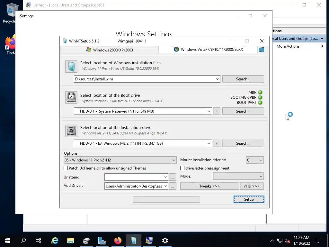Start installation with Setup button
329x247 pixels.
pyautogui.click(x=249, y=199)
